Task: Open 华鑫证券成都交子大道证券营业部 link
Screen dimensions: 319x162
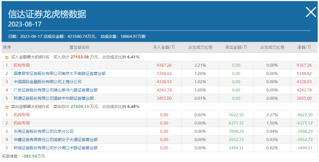Action: (56, 140)
